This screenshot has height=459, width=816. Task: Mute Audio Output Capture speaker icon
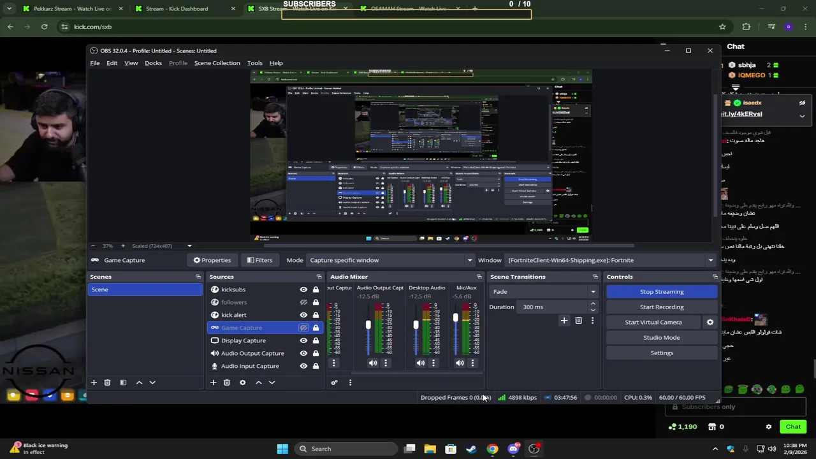coord(373,363)
